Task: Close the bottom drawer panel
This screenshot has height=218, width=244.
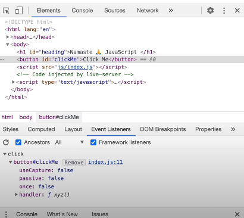Action: pyautogui.click(x=237, y=214)
